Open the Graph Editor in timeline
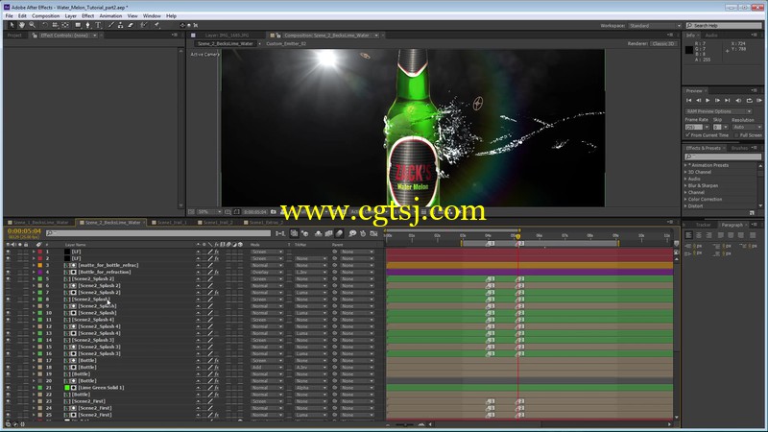The image size is (768, 432). pyautogui.click(x=374, y=233)
